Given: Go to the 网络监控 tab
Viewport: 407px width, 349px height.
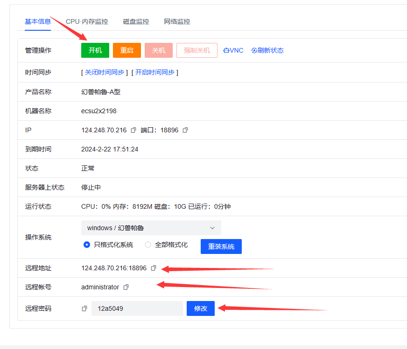Looking at the screenshot, I should pyautogui.click(x=177, y=21).
